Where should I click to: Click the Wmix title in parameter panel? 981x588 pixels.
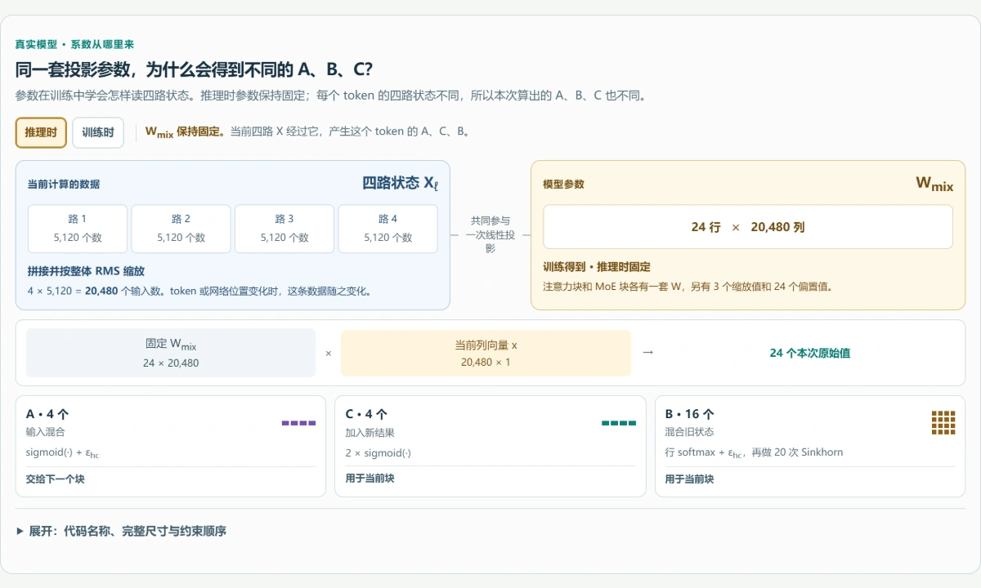pyautogui.click(x=934, y=184)
